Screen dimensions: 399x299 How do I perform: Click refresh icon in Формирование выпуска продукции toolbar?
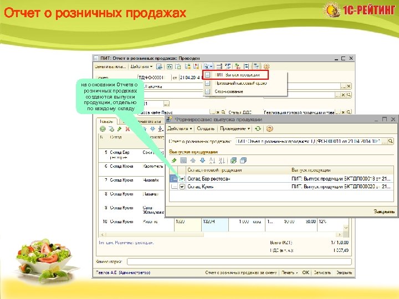(x=258, y=128)
